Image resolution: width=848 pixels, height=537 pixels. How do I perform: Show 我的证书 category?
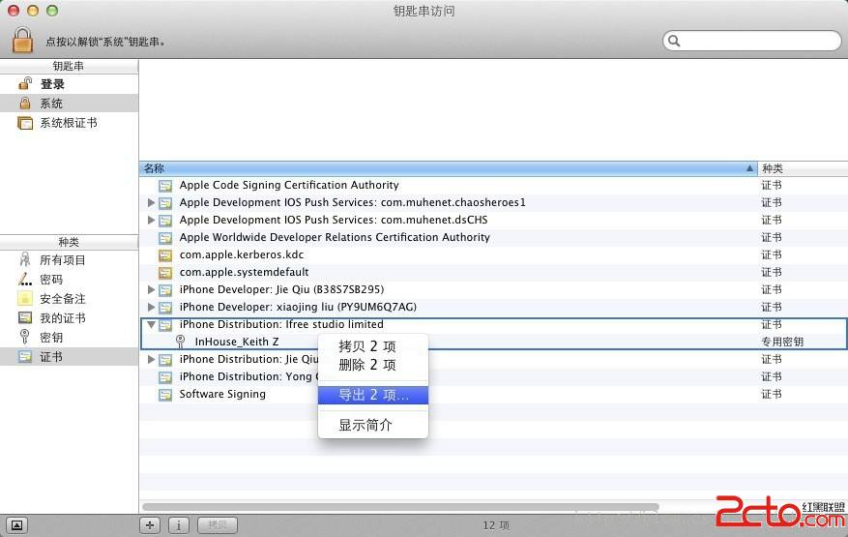click(62, 318)
